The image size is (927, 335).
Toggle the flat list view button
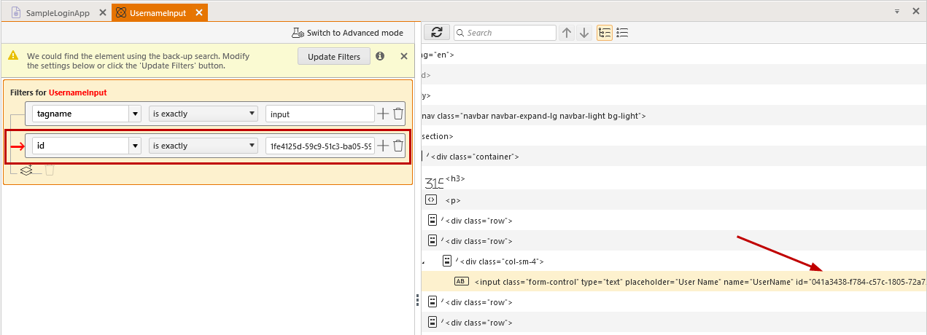click(x=622, y=33)
